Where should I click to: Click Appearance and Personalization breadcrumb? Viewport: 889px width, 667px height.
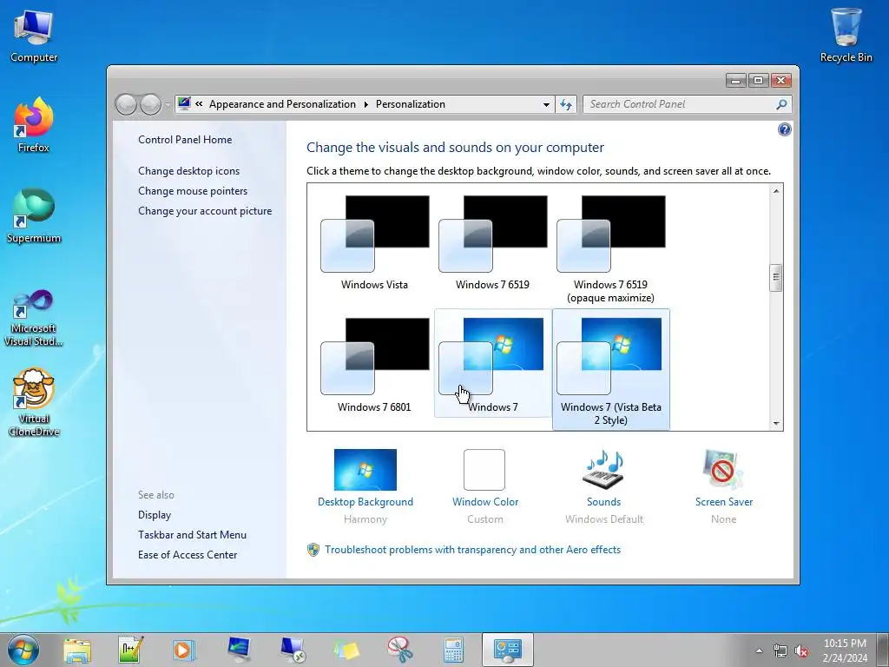[x=282, y=104]
